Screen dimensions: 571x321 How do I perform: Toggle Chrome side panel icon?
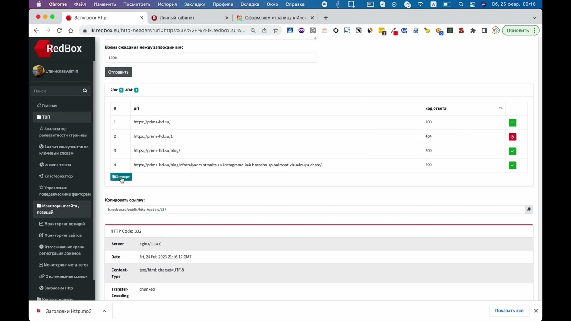pos(484,30)
